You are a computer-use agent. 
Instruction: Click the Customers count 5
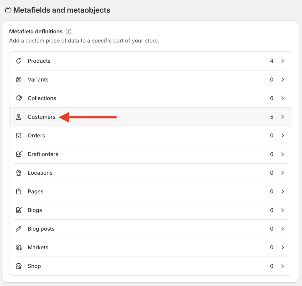pyautogui.click(x=272, y=117)
